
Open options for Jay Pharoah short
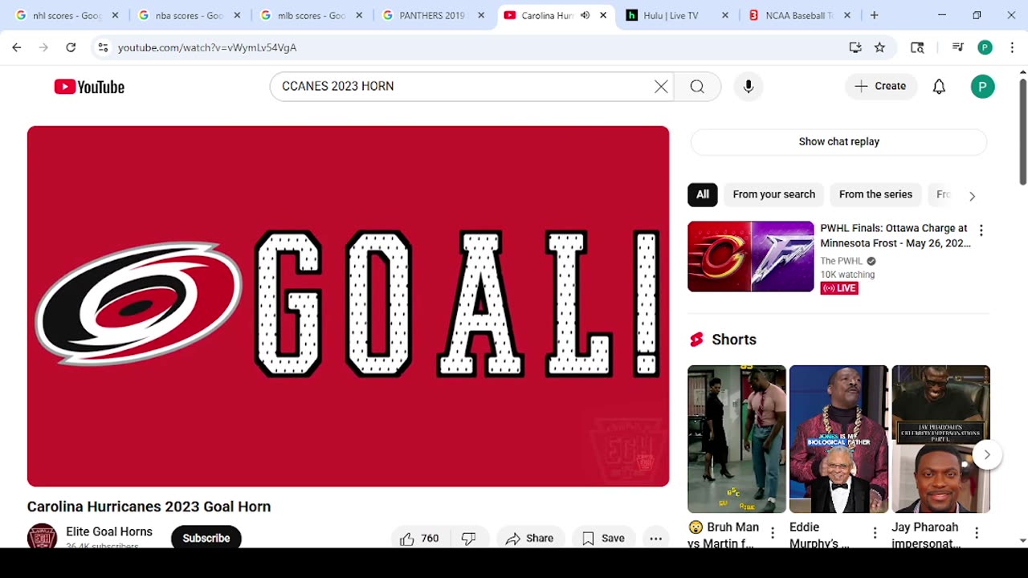[x=977, y=533]
